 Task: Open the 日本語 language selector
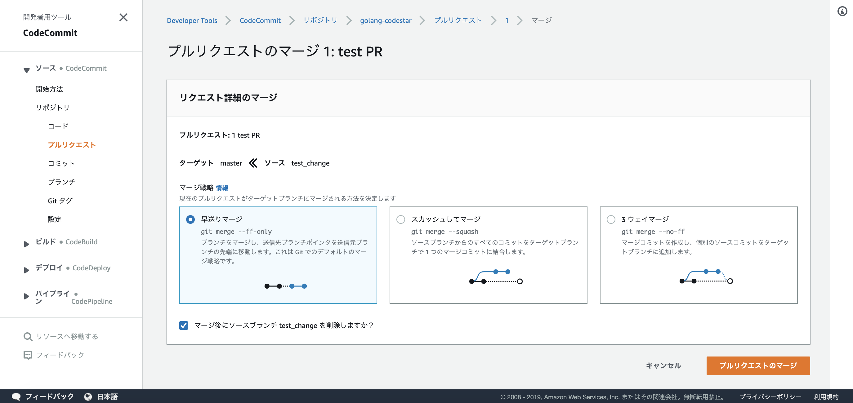tap(107, 396)
